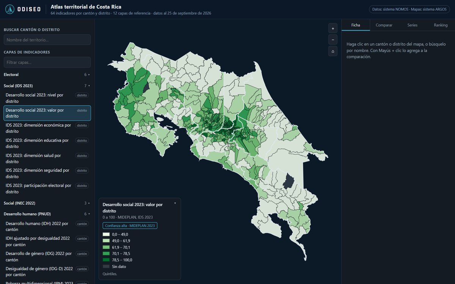Focus the territory name search field
This screenshot has height=284, width=455.
47,40
